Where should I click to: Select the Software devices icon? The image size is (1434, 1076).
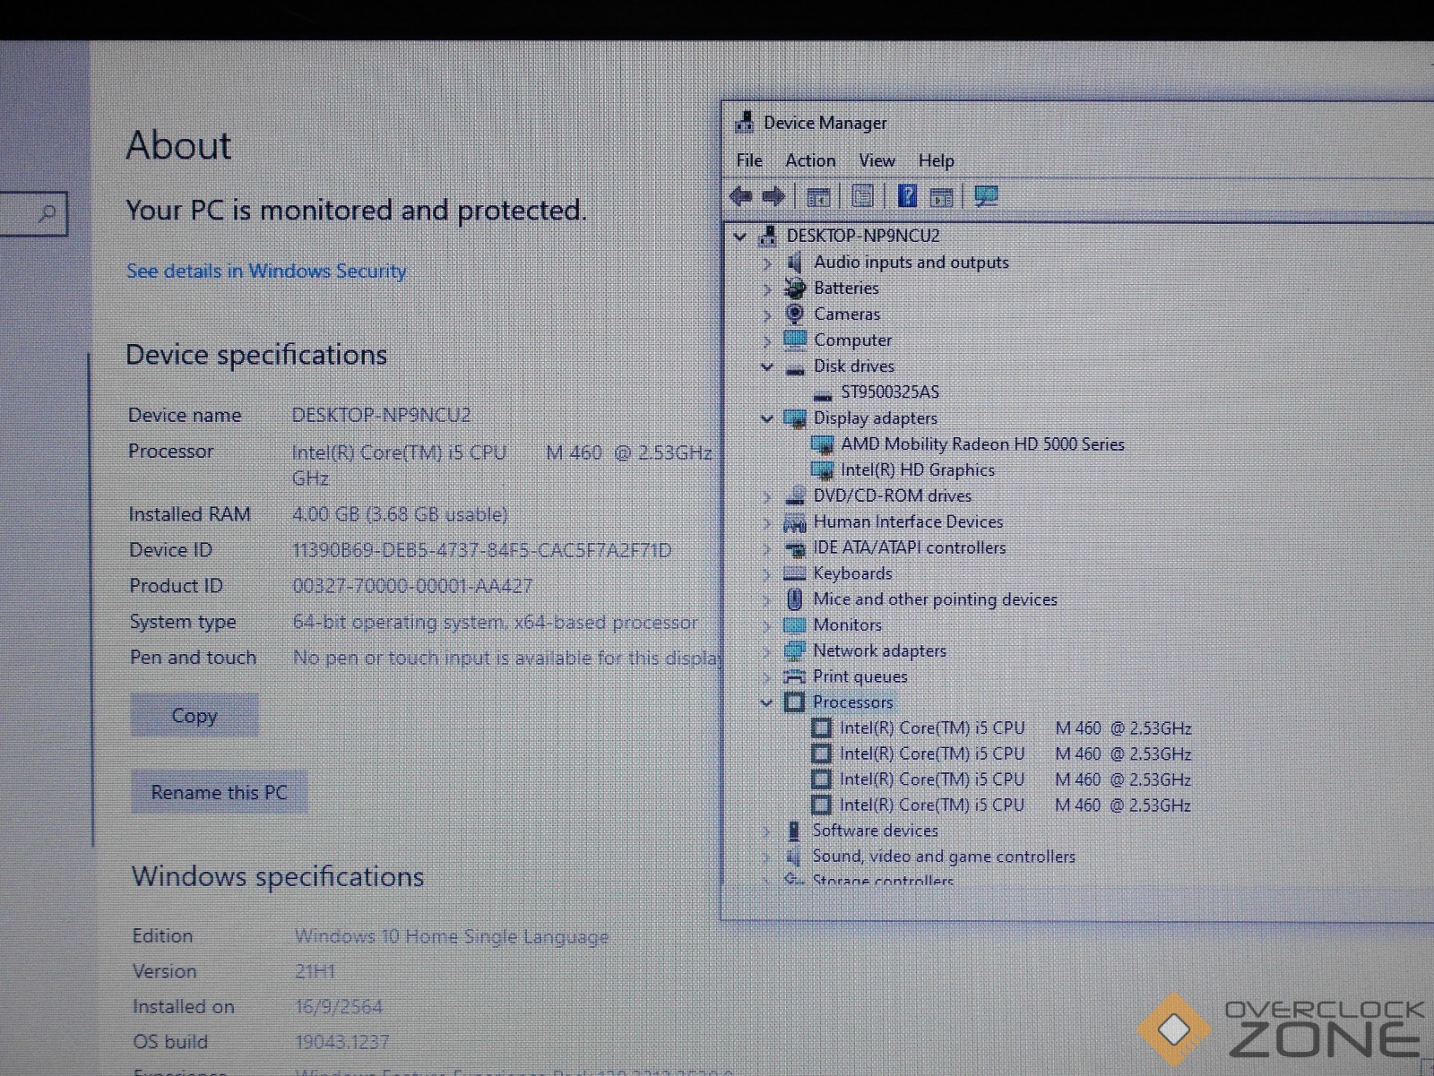click(x=794, y=831)
